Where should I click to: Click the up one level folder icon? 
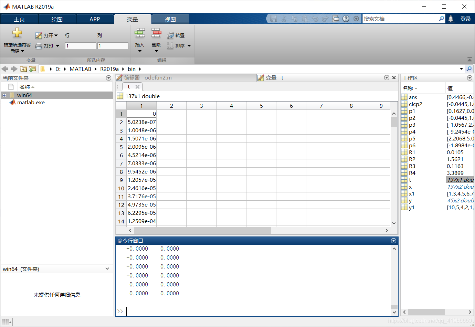[x=23, y=69]
